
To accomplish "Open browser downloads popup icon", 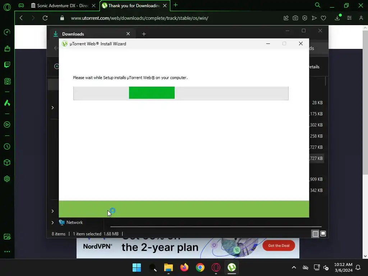I will [x=337, y=18].
